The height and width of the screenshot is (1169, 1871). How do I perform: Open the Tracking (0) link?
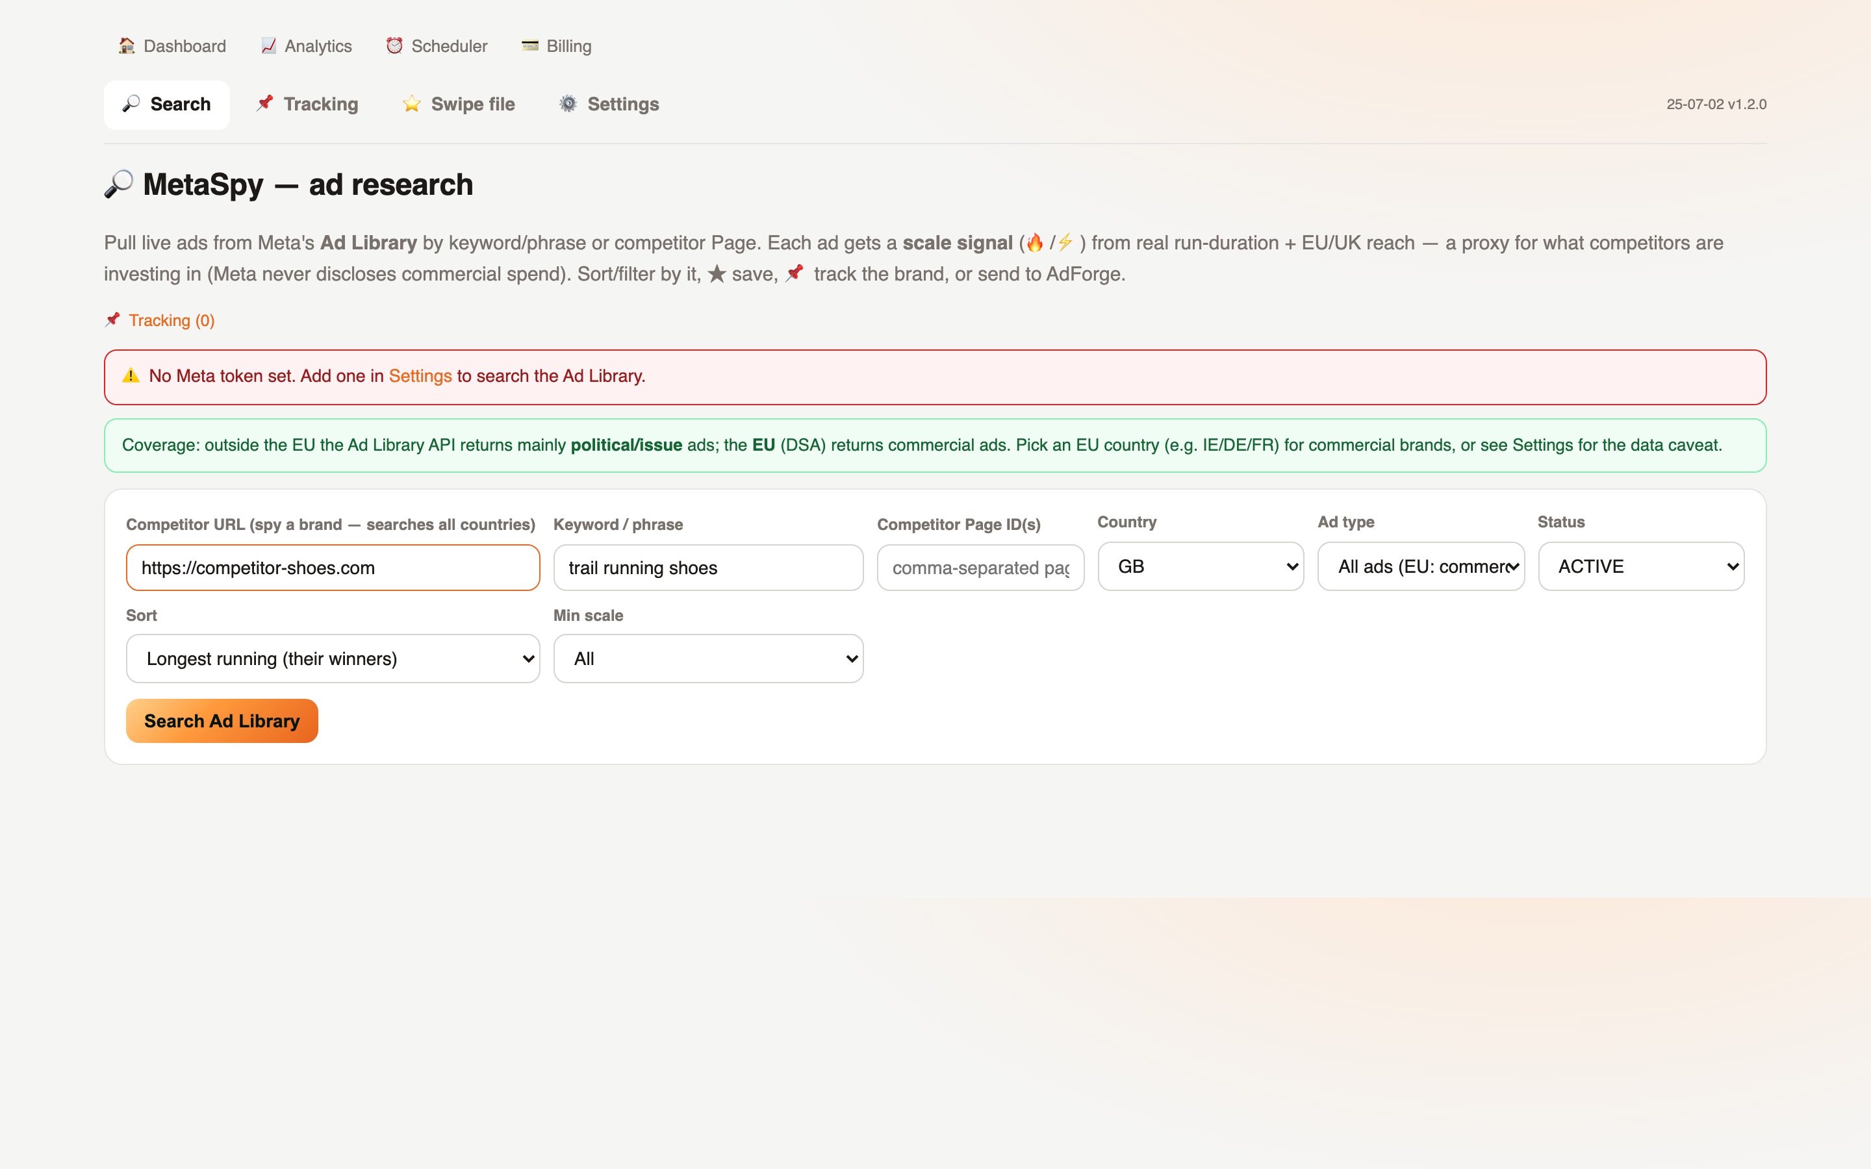[x=172, y=320]
